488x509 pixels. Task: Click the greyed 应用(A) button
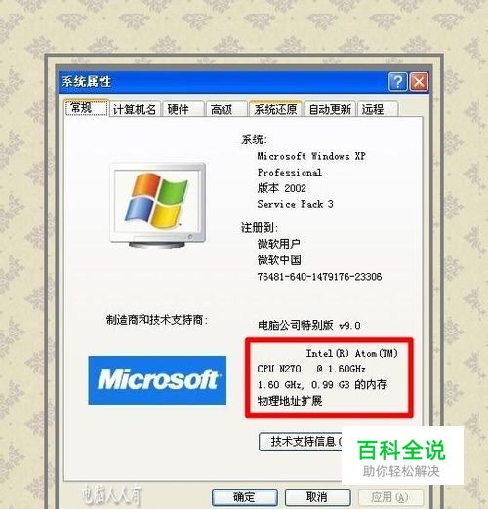(390, 497)
